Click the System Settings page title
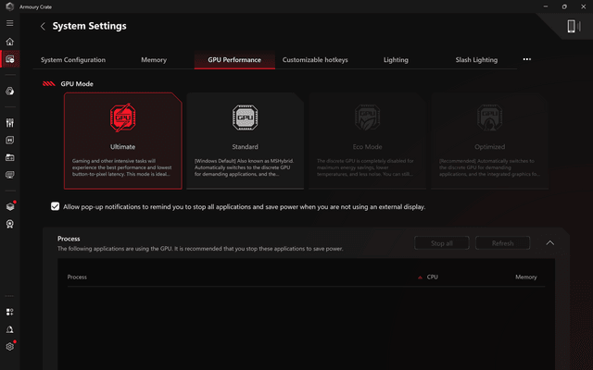 [90, 26]
